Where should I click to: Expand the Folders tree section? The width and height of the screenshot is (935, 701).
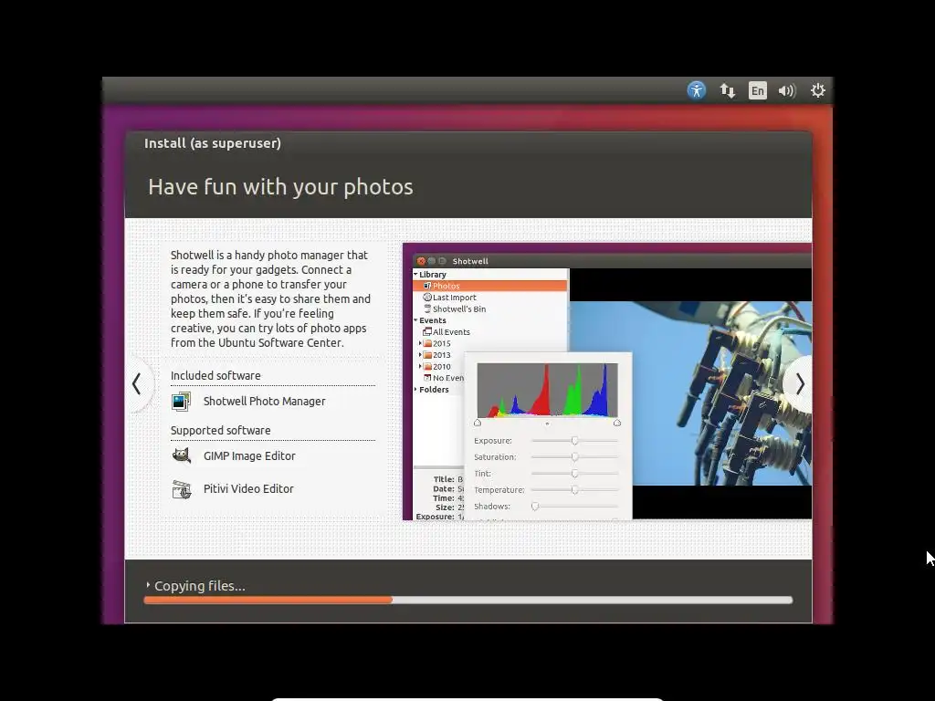[415, 389]
